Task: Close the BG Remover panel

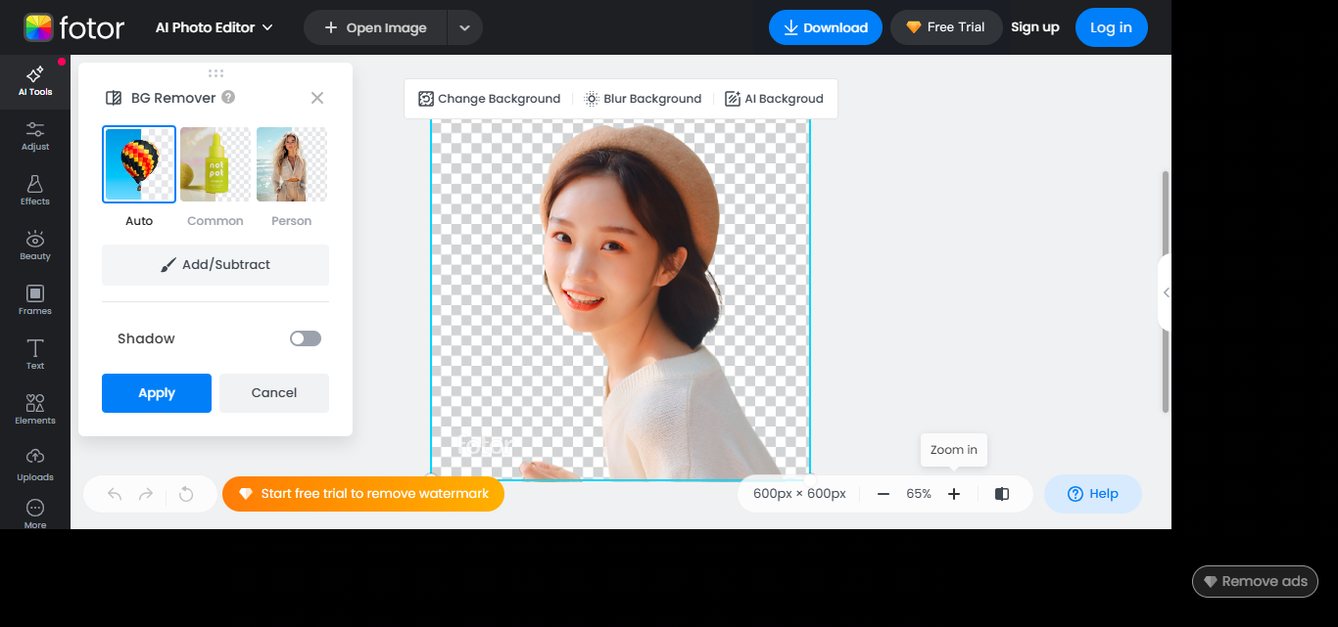Action: tap(317, 98)
